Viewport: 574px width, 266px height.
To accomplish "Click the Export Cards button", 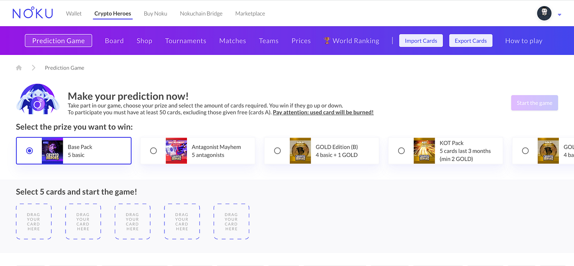I will point(471,41).
